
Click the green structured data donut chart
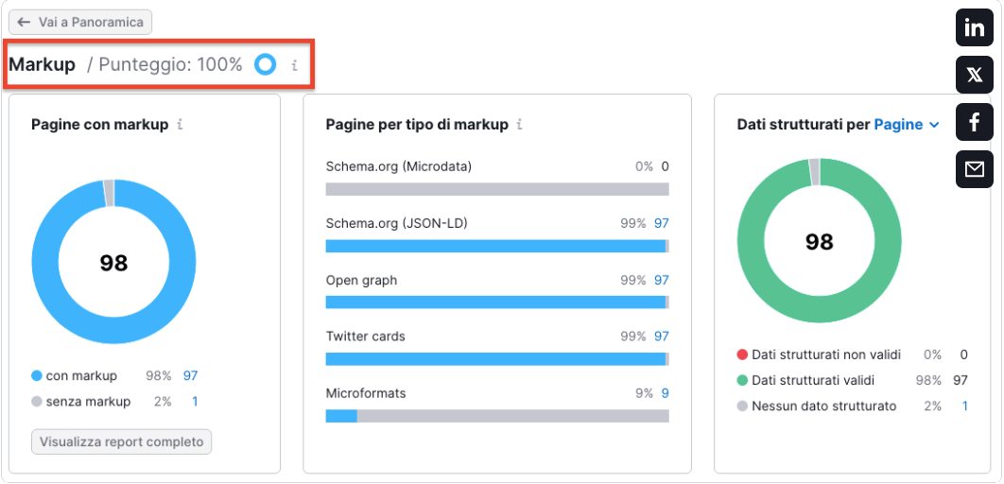click(x=819, y=241)
